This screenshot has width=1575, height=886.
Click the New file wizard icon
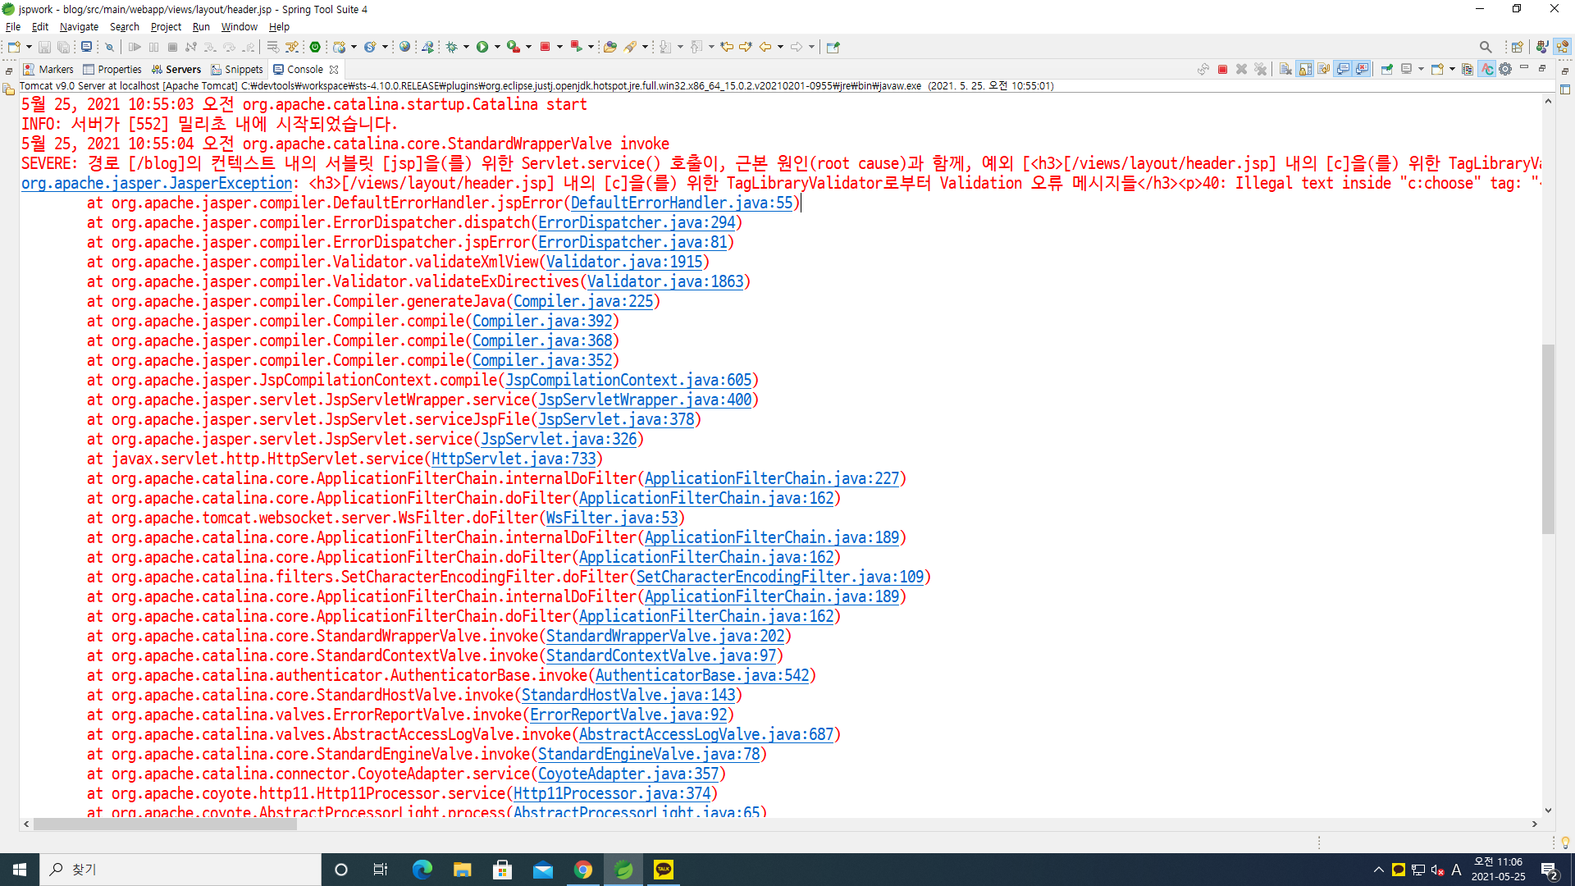pyautogui.click(x=14, y=47)
